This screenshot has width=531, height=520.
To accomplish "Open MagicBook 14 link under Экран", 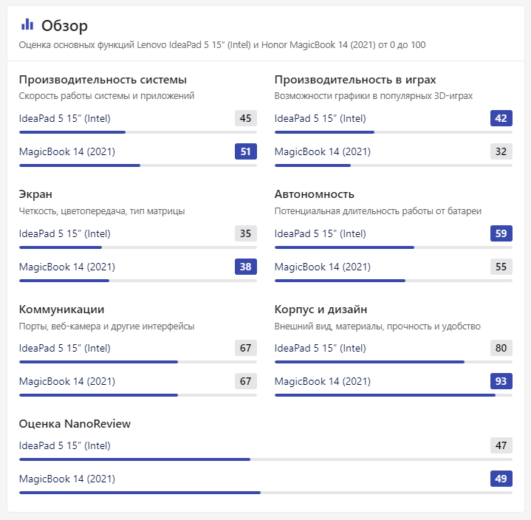I will [x=67, y=267].
